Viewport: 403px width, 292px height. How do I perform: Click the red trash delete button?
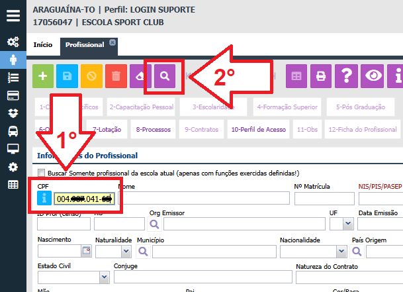point(116,76)
